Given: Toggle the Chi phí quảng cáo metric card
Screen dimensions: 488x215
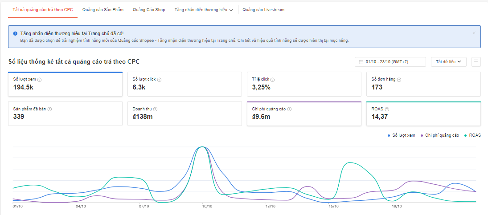Looking at the screenshot, I should pyautogui.click(x=304, y=114).
